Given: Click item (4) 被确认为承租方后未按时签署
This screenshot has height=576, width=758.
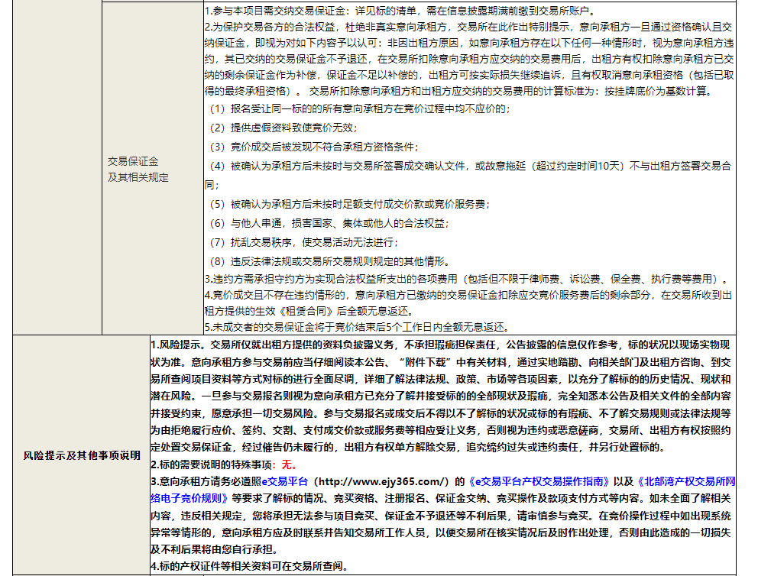Looking at the screenshot, I should [x=458, y=166].
